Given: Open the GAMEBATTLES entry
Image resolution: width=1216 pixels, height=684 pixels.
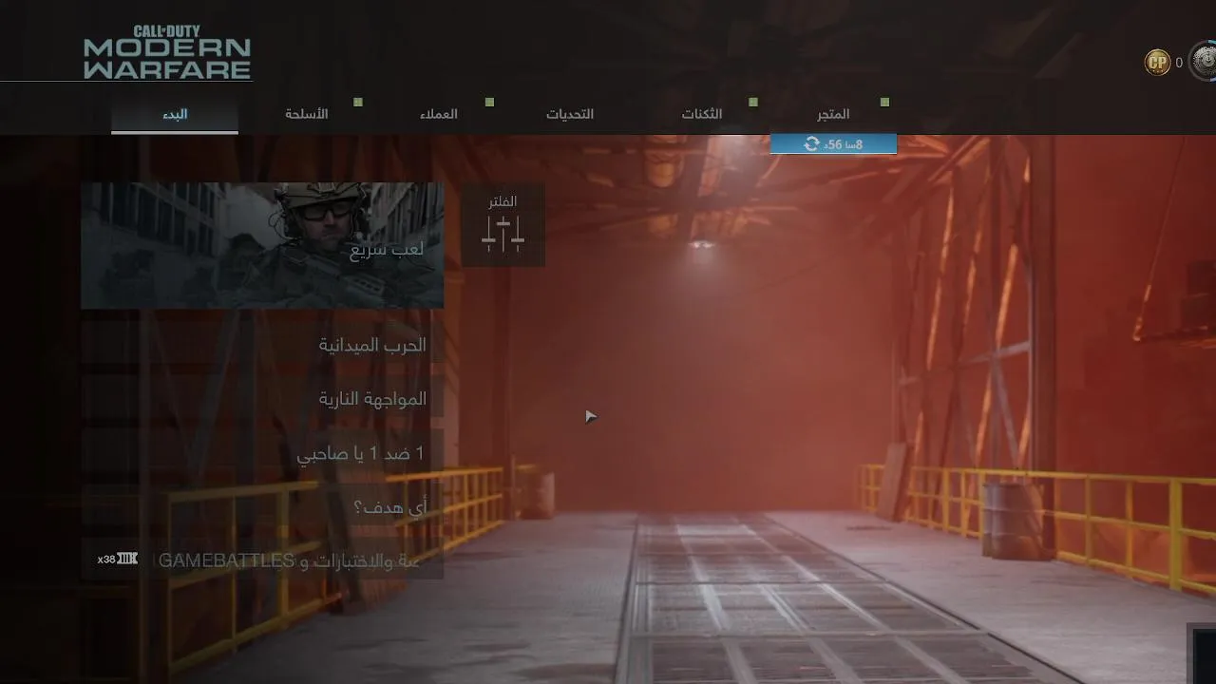Looking at the screenshot, I should coord(262,560).
